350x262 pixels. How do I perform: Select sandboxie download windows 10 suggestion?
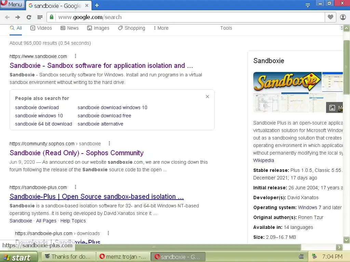[x=112, y=107]
